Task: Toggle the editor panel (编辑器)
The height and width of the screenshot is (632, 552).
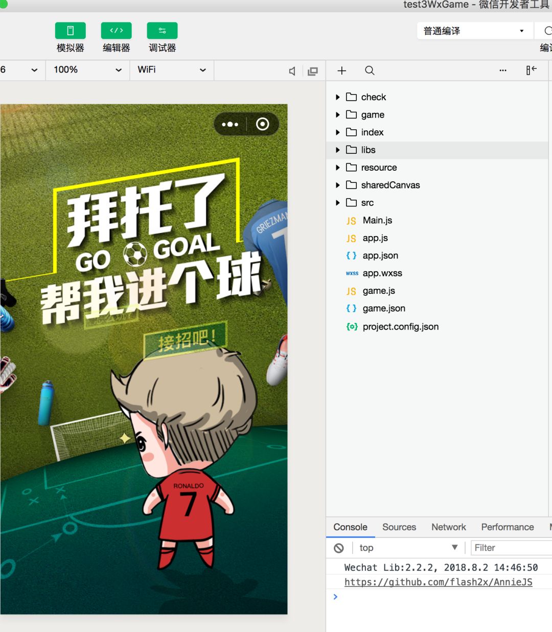Action: pos(117,31)
